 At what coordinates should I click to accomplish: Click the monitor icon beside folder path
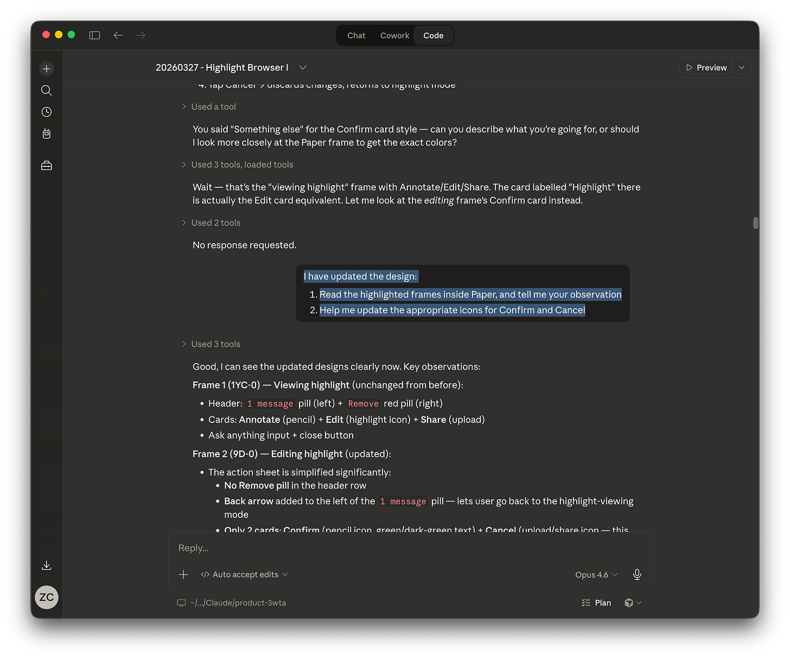181,603
